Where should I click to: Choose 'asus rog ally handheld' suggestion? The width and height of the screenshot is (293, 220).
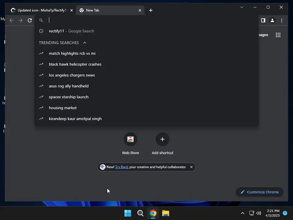tap(146, 86)
